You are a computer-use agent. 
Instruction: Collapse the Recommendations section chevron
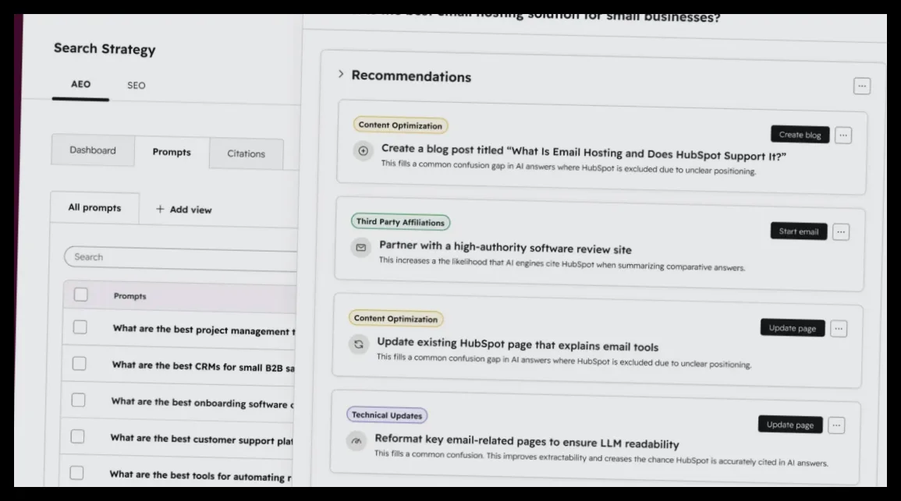[341, 74]
